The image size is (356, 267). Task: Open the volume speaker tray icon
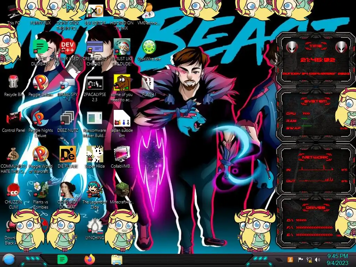[x=317, y=259]
